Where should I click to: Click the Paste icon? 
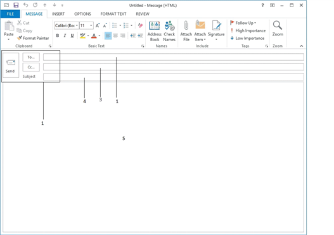click(x=9, y=26)
